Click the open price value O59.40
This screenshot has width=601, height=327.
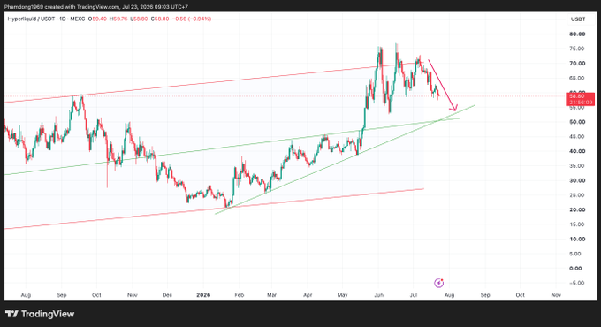pyautogui.click(x=98, y=19)
